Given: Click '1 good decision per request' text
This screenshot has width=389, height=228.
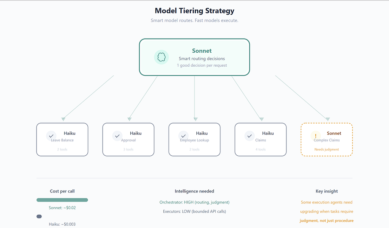Looking at the screenshot, I should coord(202,65).
